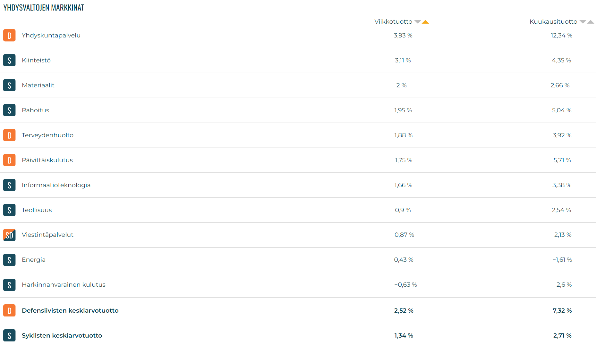Sort Kuukausituotto descending with down arrow
The width and height of the screenshot is (596, 344).
point(583,22)
